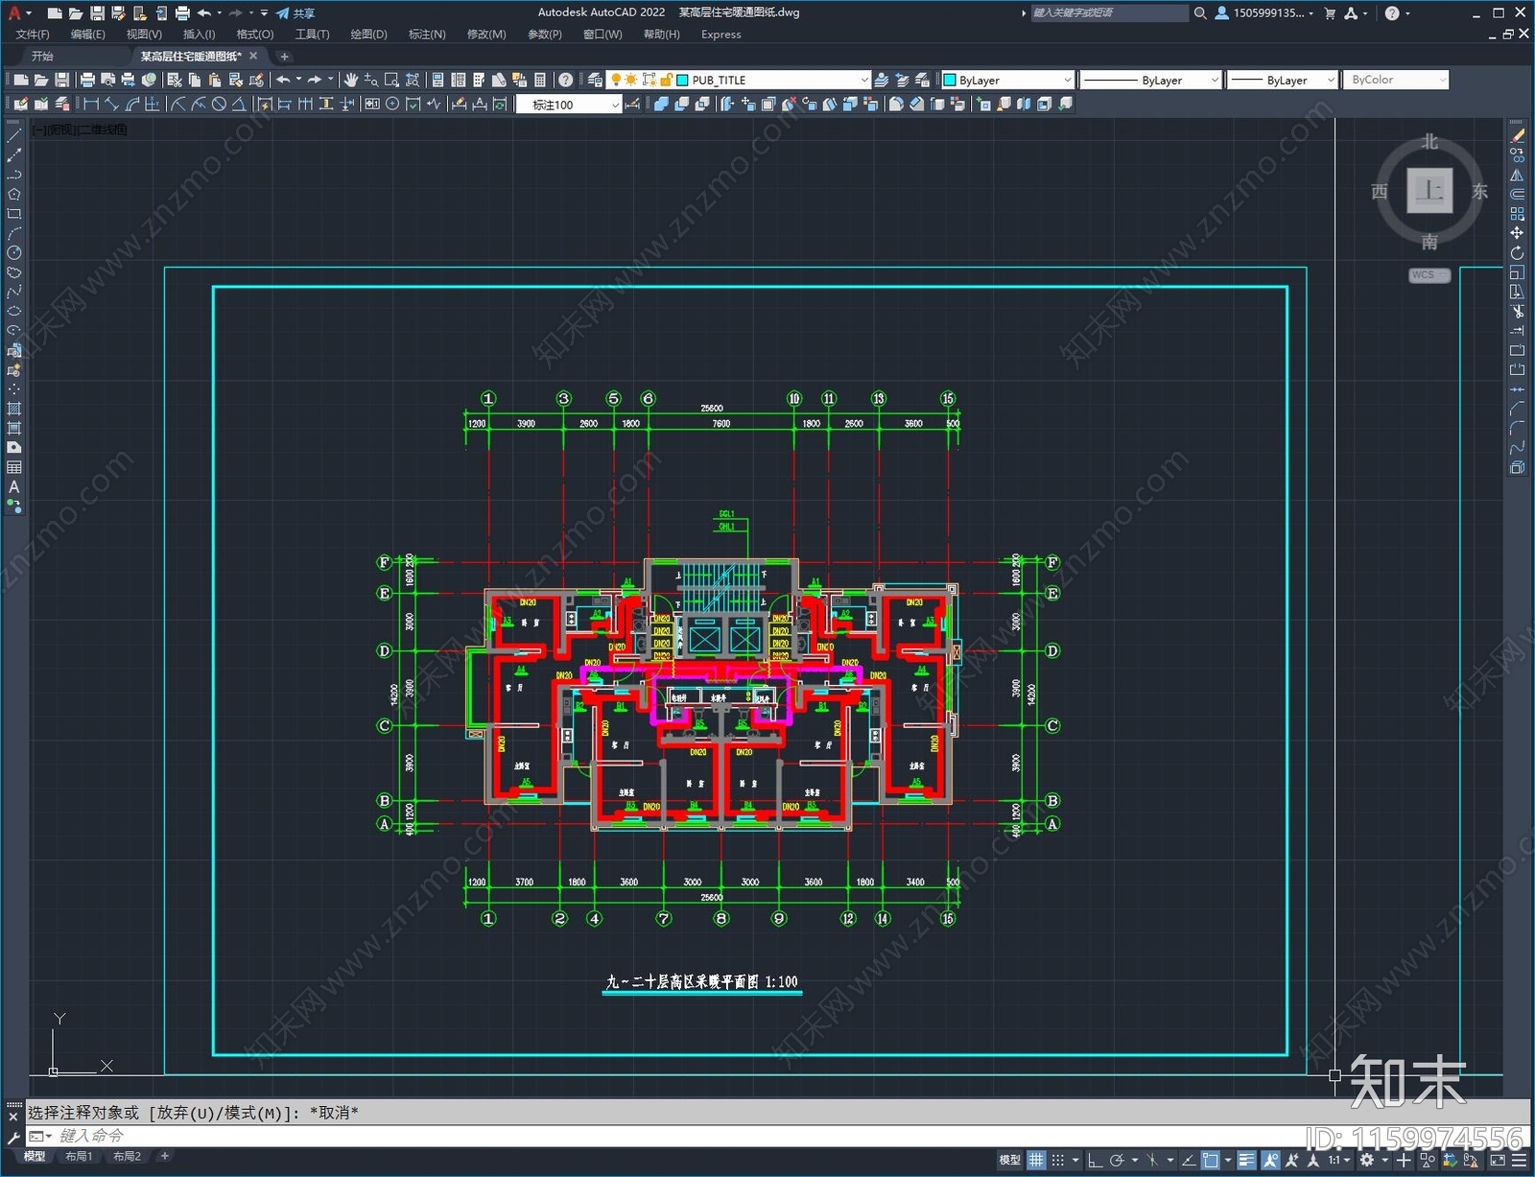This screenshot has width=1535, height=1177.
Task: Click the Pan hand tool icon
Action: tap(351, 80)
